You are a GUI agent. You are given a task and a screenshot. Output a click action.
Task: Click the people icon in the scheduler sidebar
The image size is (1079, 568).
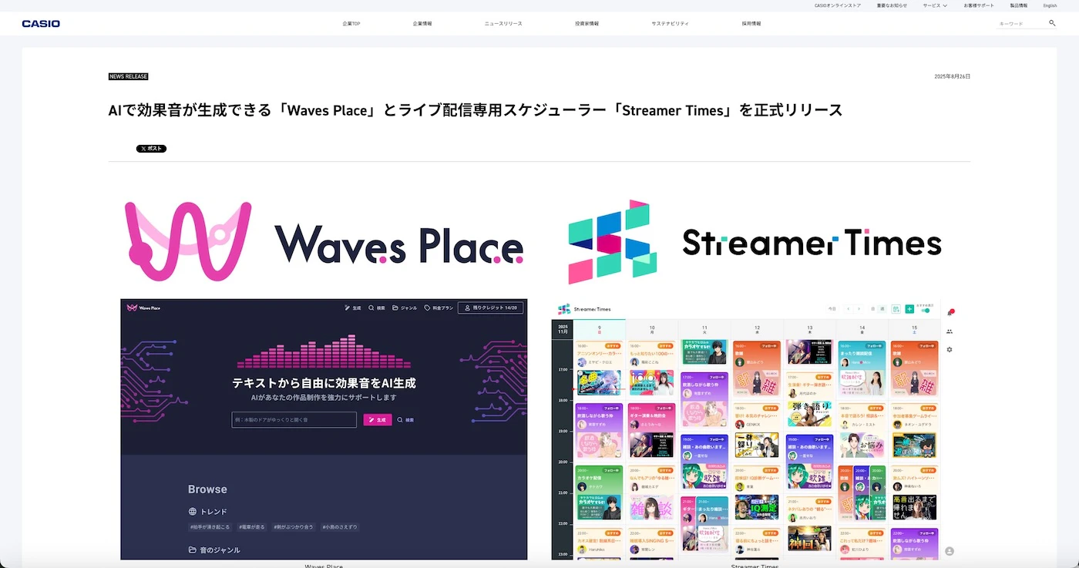(x=950, y=331)
